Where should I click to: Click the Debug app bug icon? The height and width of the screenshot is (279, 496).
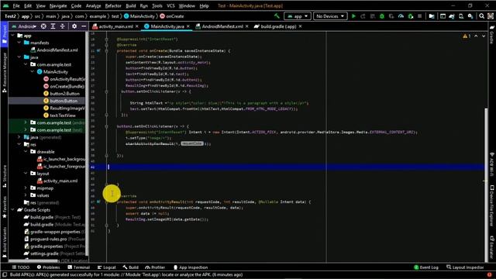pos(382,16)
